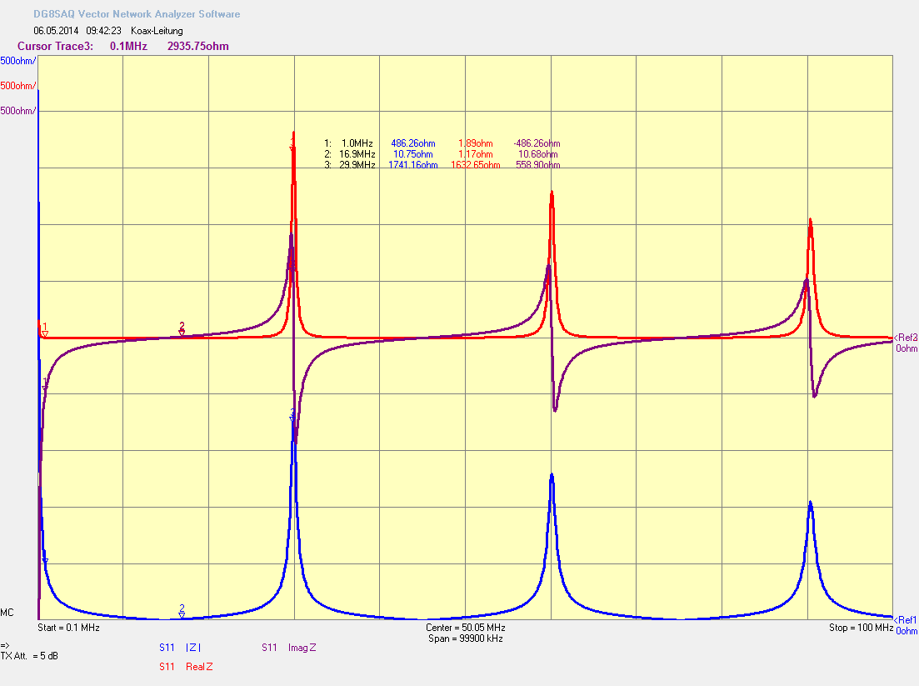The height and width of the screenshot is (686, 919).
Task: Click the time stamp '09:42:23'
Action: point(104,31)
